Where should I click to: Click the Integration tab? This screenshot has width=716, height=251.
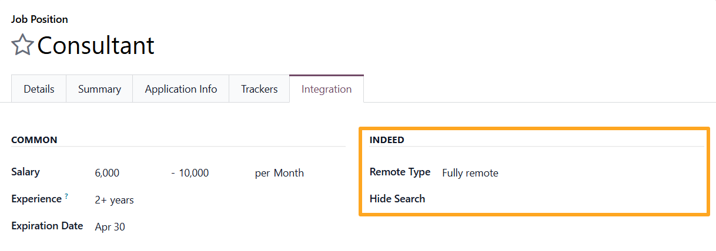tap(326, 89)
